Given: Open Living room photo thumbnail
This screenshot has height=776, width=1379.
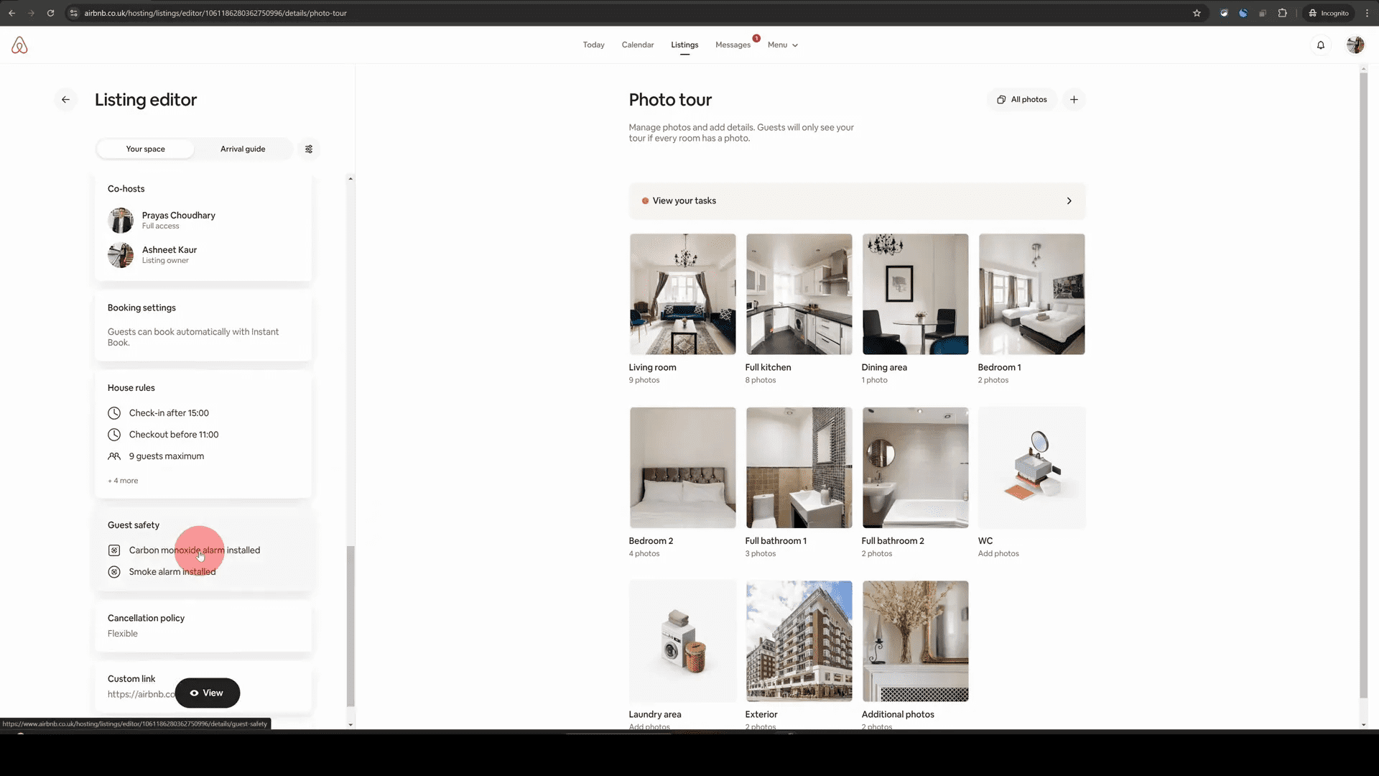Looking at the screenshot, I should (x=682, y=294).
